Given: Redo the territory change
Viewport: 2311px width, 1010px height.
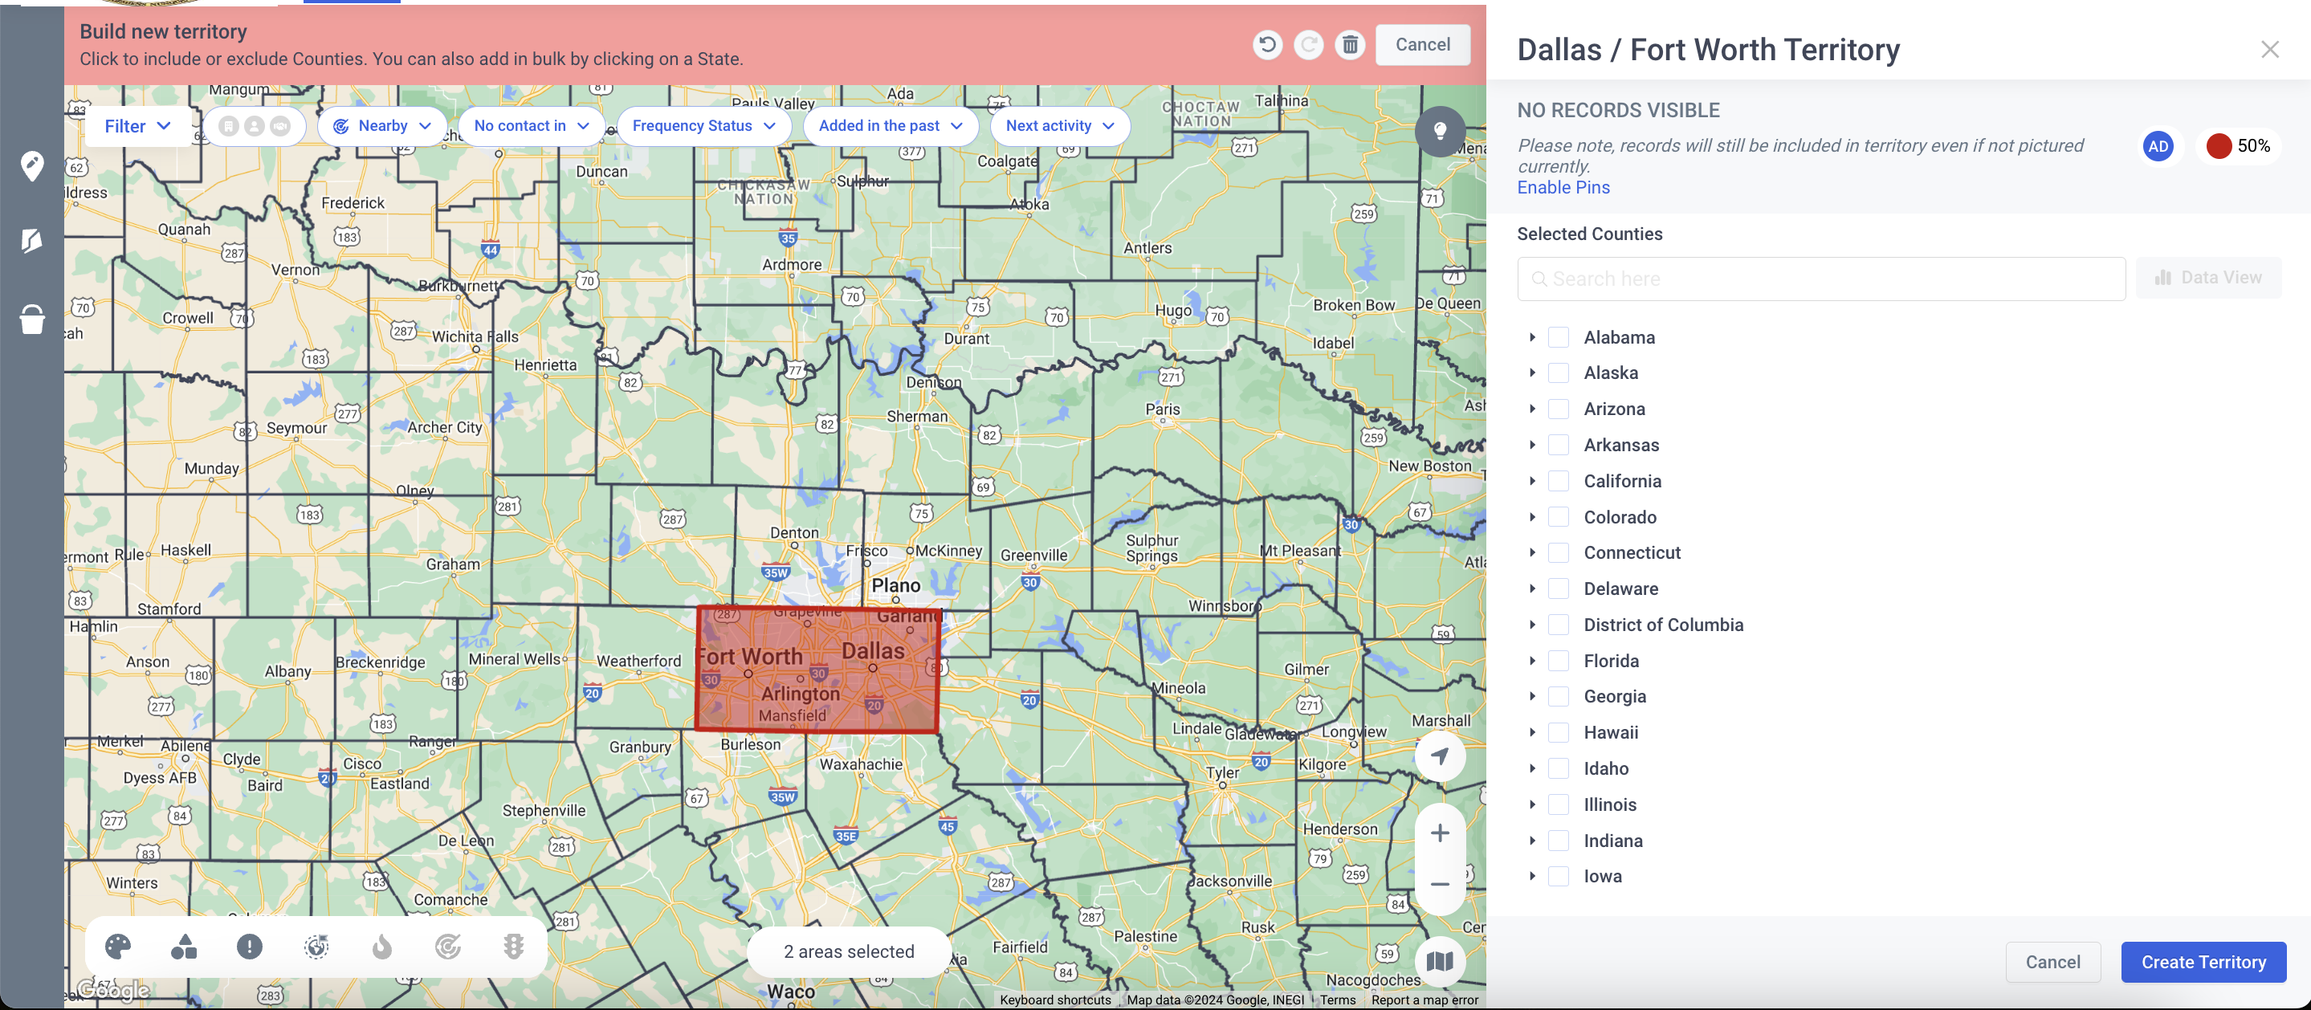Looking at the screenshot, I should [1308, 45].
